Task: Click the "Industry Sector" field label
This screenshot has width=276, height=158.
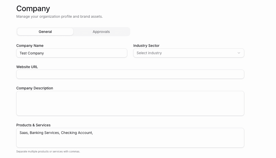Action: [146, 46]
